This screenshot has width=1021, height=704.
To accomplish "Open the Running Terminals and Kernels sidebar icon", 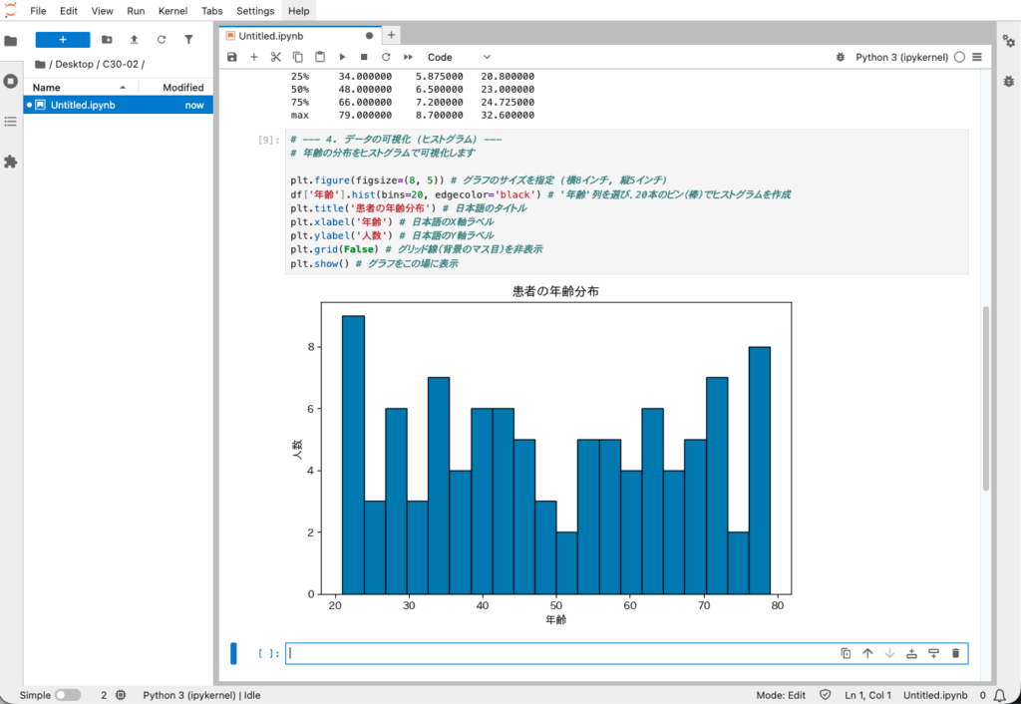I will 11,81.
